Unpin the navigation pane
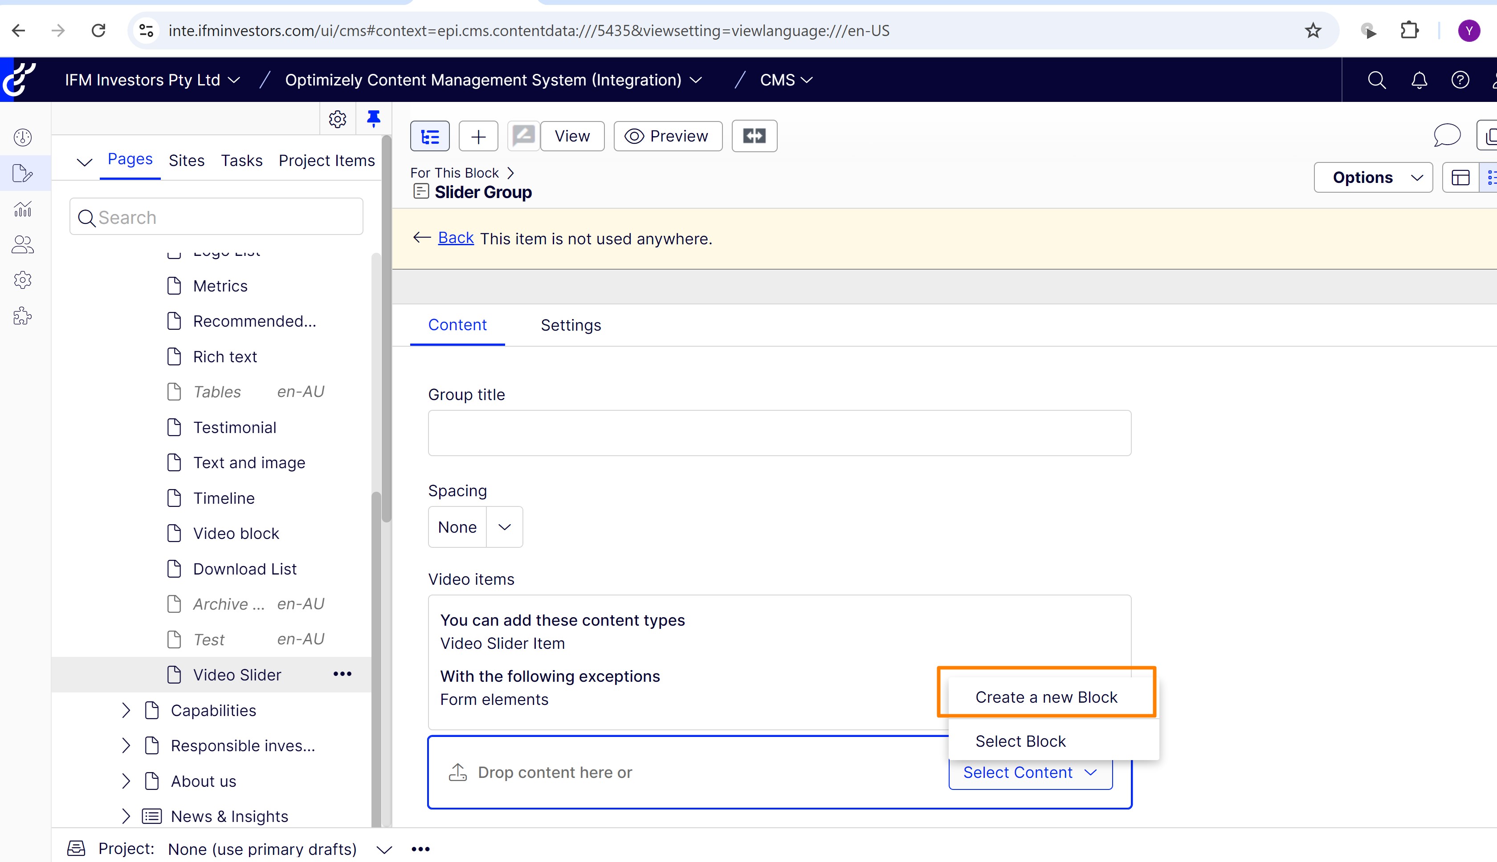Screen dimensions: 1497x862 coord(373,119)
